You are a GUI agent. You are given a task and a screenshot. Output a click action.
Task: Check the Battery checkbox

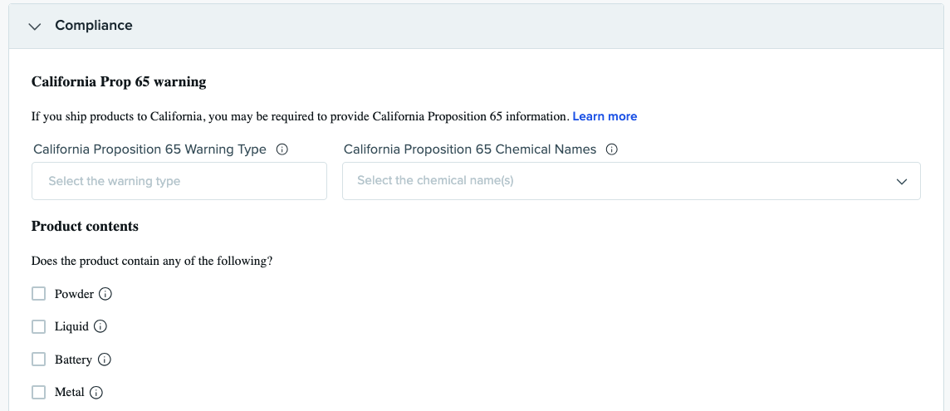click(x=38, y=360)
